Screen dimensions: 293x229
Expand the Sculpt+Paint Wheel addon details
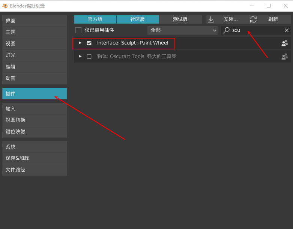(x=80, y=43)
